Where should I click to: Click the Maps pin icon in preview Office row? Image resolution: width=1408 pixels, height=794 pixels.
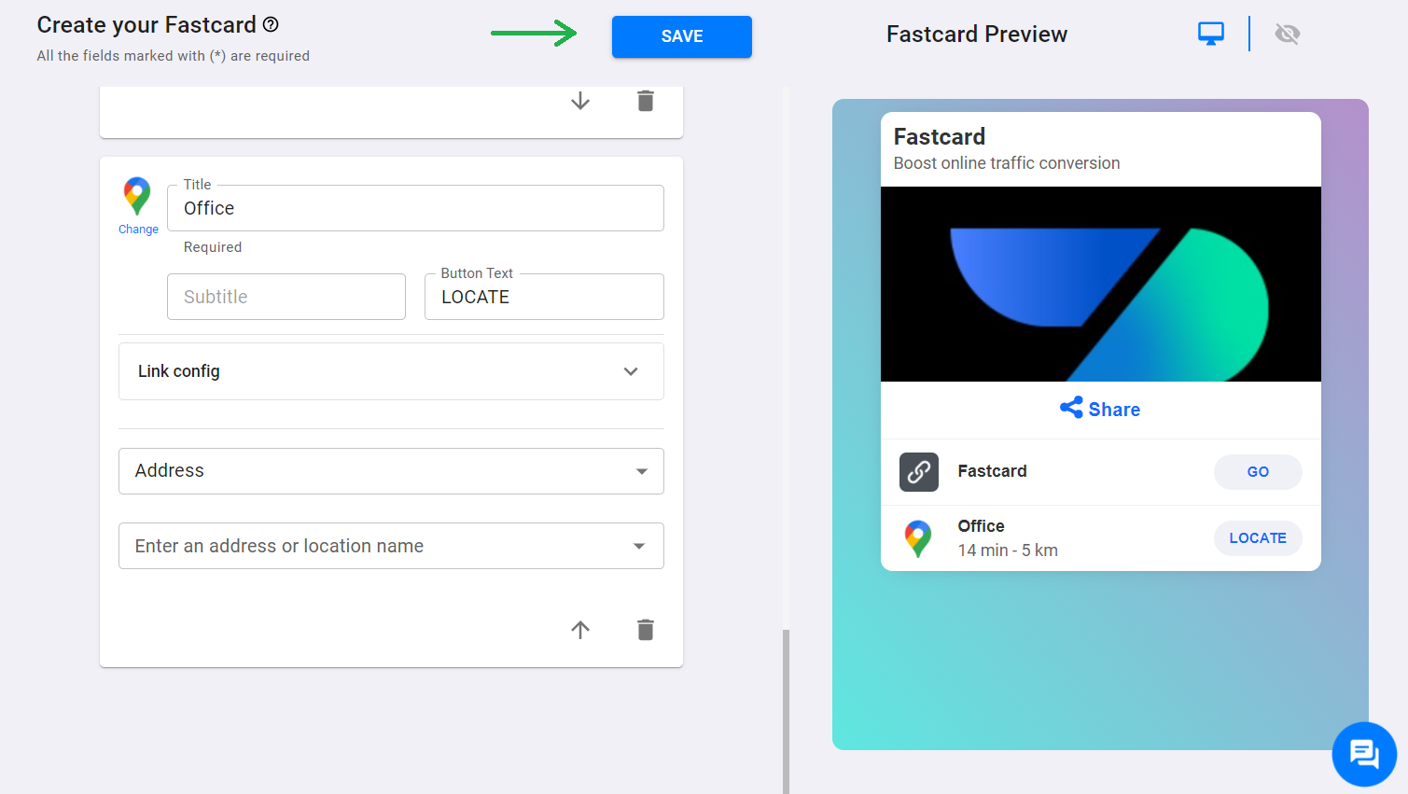tap(918, 538)
